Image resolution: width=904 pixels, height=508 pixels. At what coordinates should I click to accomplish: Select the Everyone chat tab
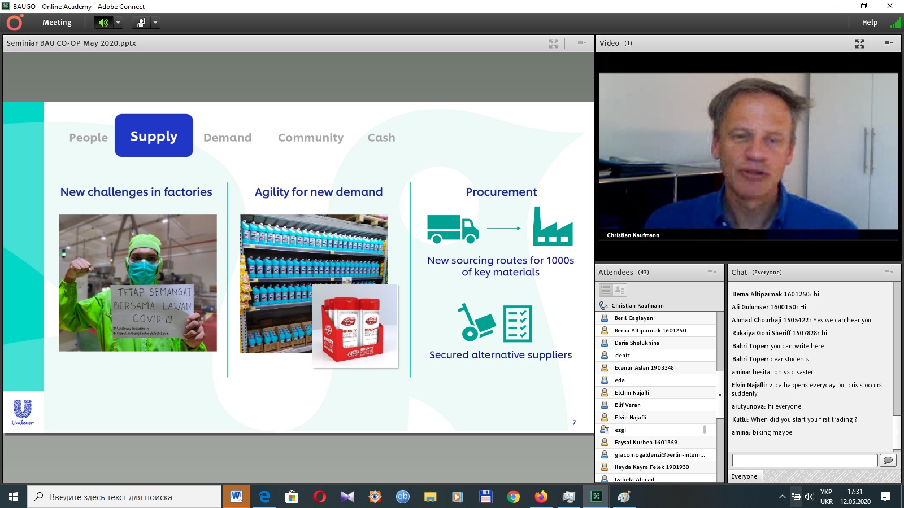point(744,476)
